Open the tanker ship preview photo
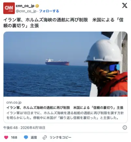Viewport: 131px width, 142px height. (x=65, y=64)
